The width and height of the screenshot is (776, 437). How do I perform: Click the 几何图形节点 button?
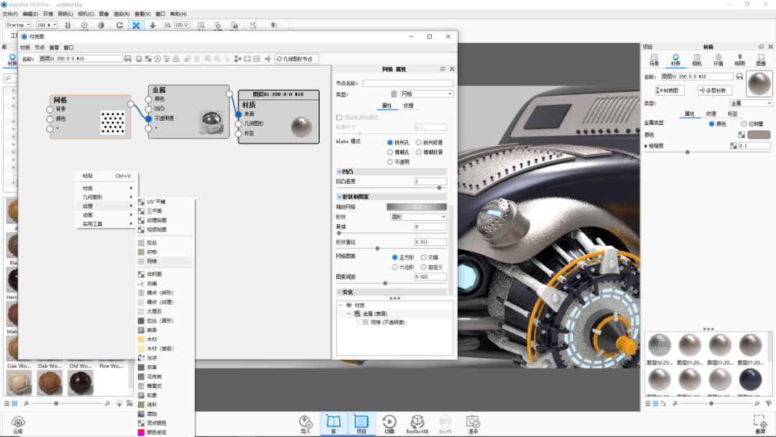coord(296,59)
